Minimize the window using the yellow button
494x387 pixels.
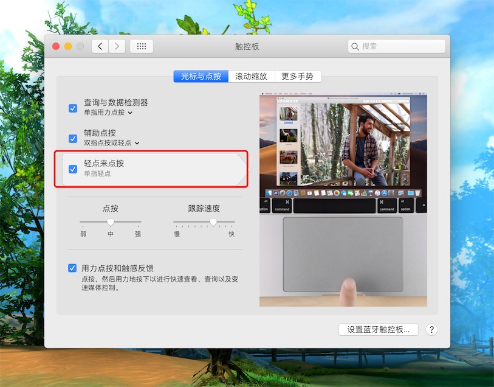(x=68, y=46)
